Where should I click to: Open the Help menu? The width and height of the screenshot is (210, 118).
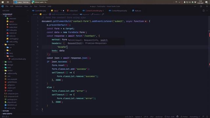(x=50, y=6)
